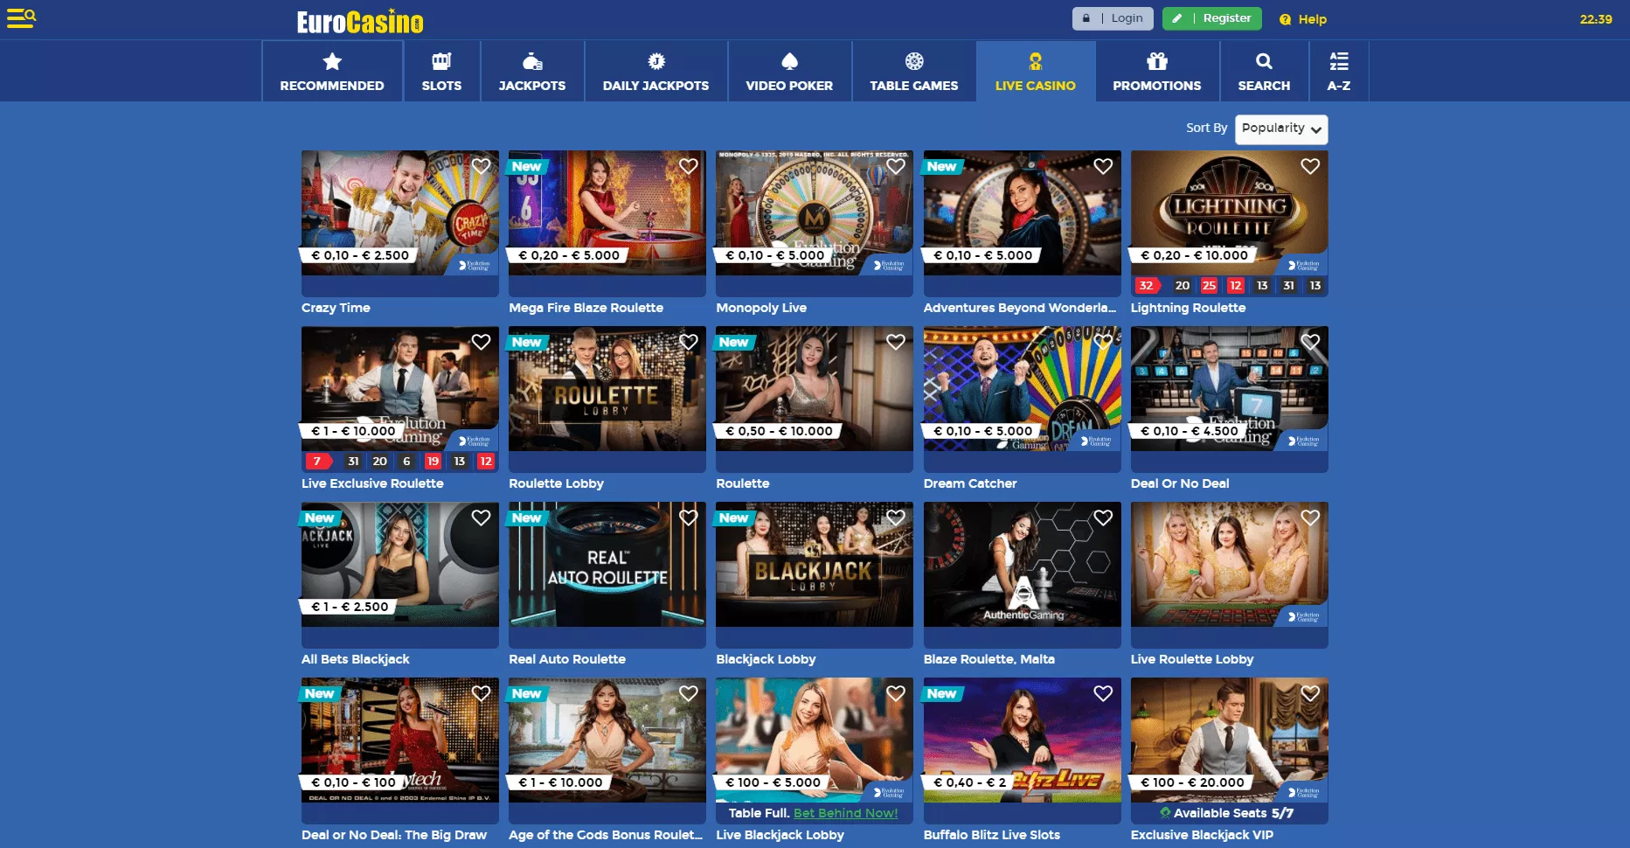Add Blaze Roulette, Malta to favorites
Viewport: 1630px width, 848px height.
(1103, 518)
